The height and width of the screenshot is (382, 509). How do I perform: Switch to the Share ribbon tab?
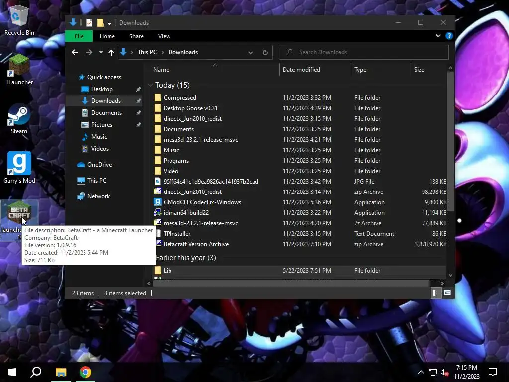click(x=136, y=36)
